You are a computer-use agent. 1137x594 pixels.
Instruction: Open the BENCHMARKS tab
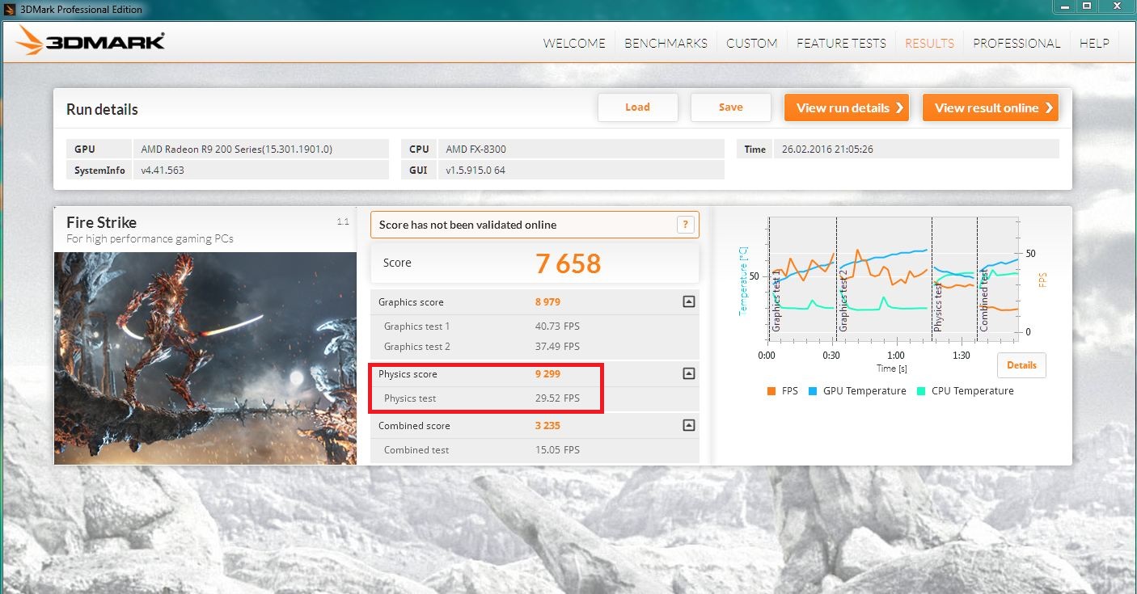pyautogui.click(x=666, y=44)
